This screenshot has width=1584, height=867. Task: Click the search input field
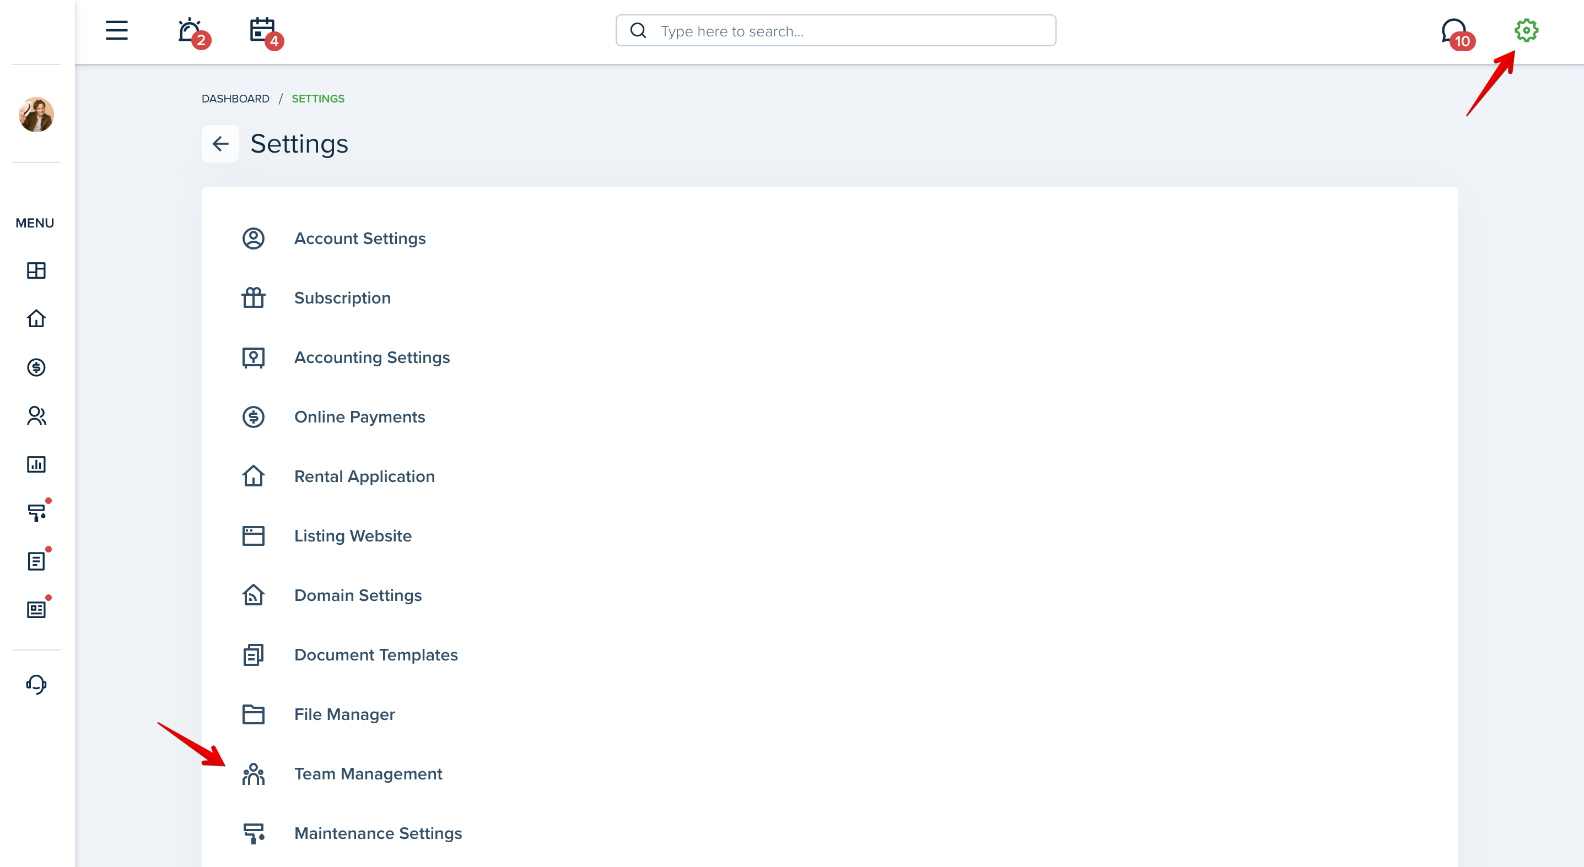point(835,31)
